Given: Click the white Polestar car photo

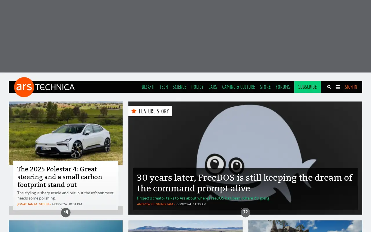Looking at the screenshot, I should coord(66,133).
